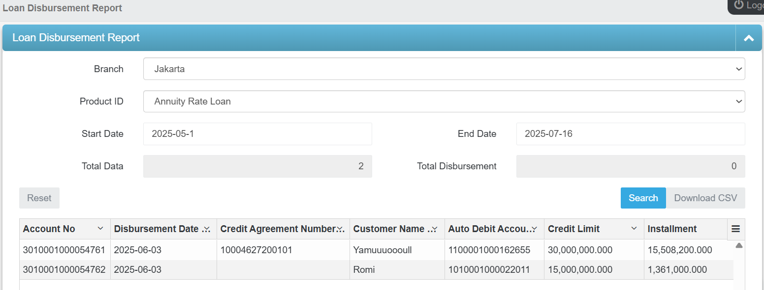This screenshot has width=764, height=290.
Task: Click the Start Date field
Action: [257, 133]
